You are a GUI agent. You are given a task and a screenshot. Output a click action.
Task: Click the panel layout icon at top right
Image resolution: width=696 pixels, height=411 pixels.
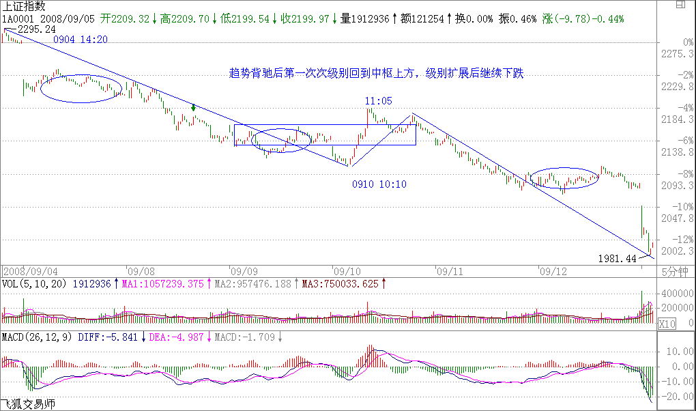(685, 6)
